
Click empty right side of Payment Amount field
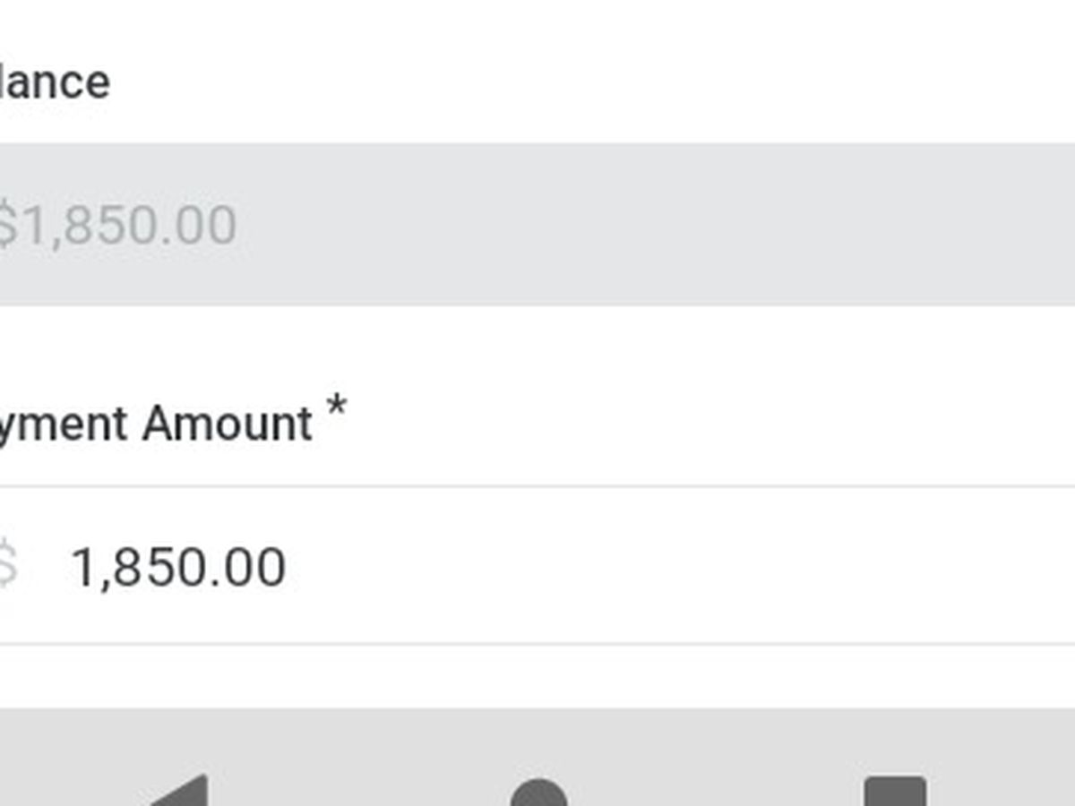806,566
